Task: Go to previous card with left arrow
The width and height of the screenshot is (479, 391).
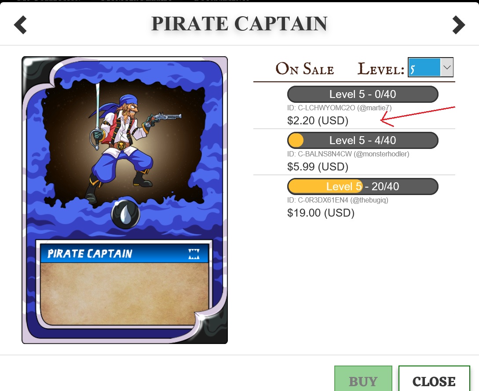Action: tap(21, 25)
